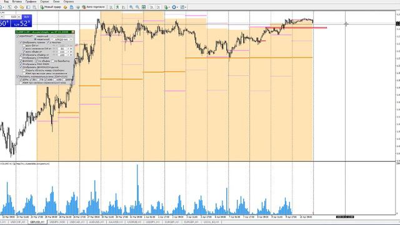Open the Вид menu
Image resolution: width=400 pixels, height=225 pixels.
(6, 1)
